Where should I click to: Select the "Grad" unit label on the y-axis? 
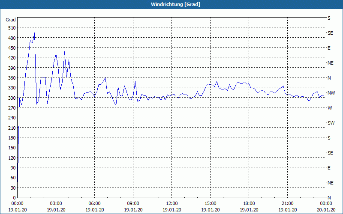point(11,20)
